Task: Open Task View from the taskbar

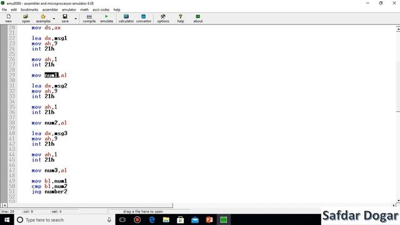Action: pyautogui.click(x=122, y=219)
